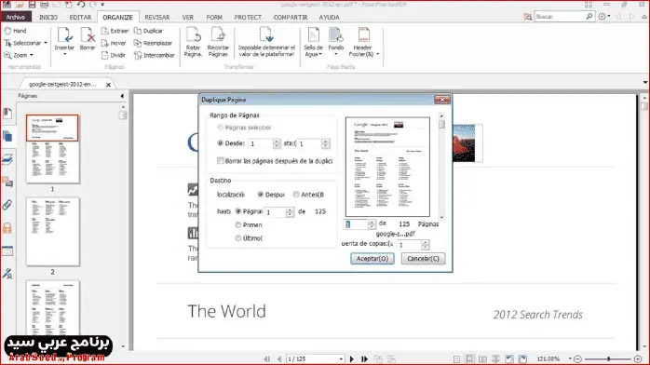Open the signatures pen panel icon

(x=7, y=274)
